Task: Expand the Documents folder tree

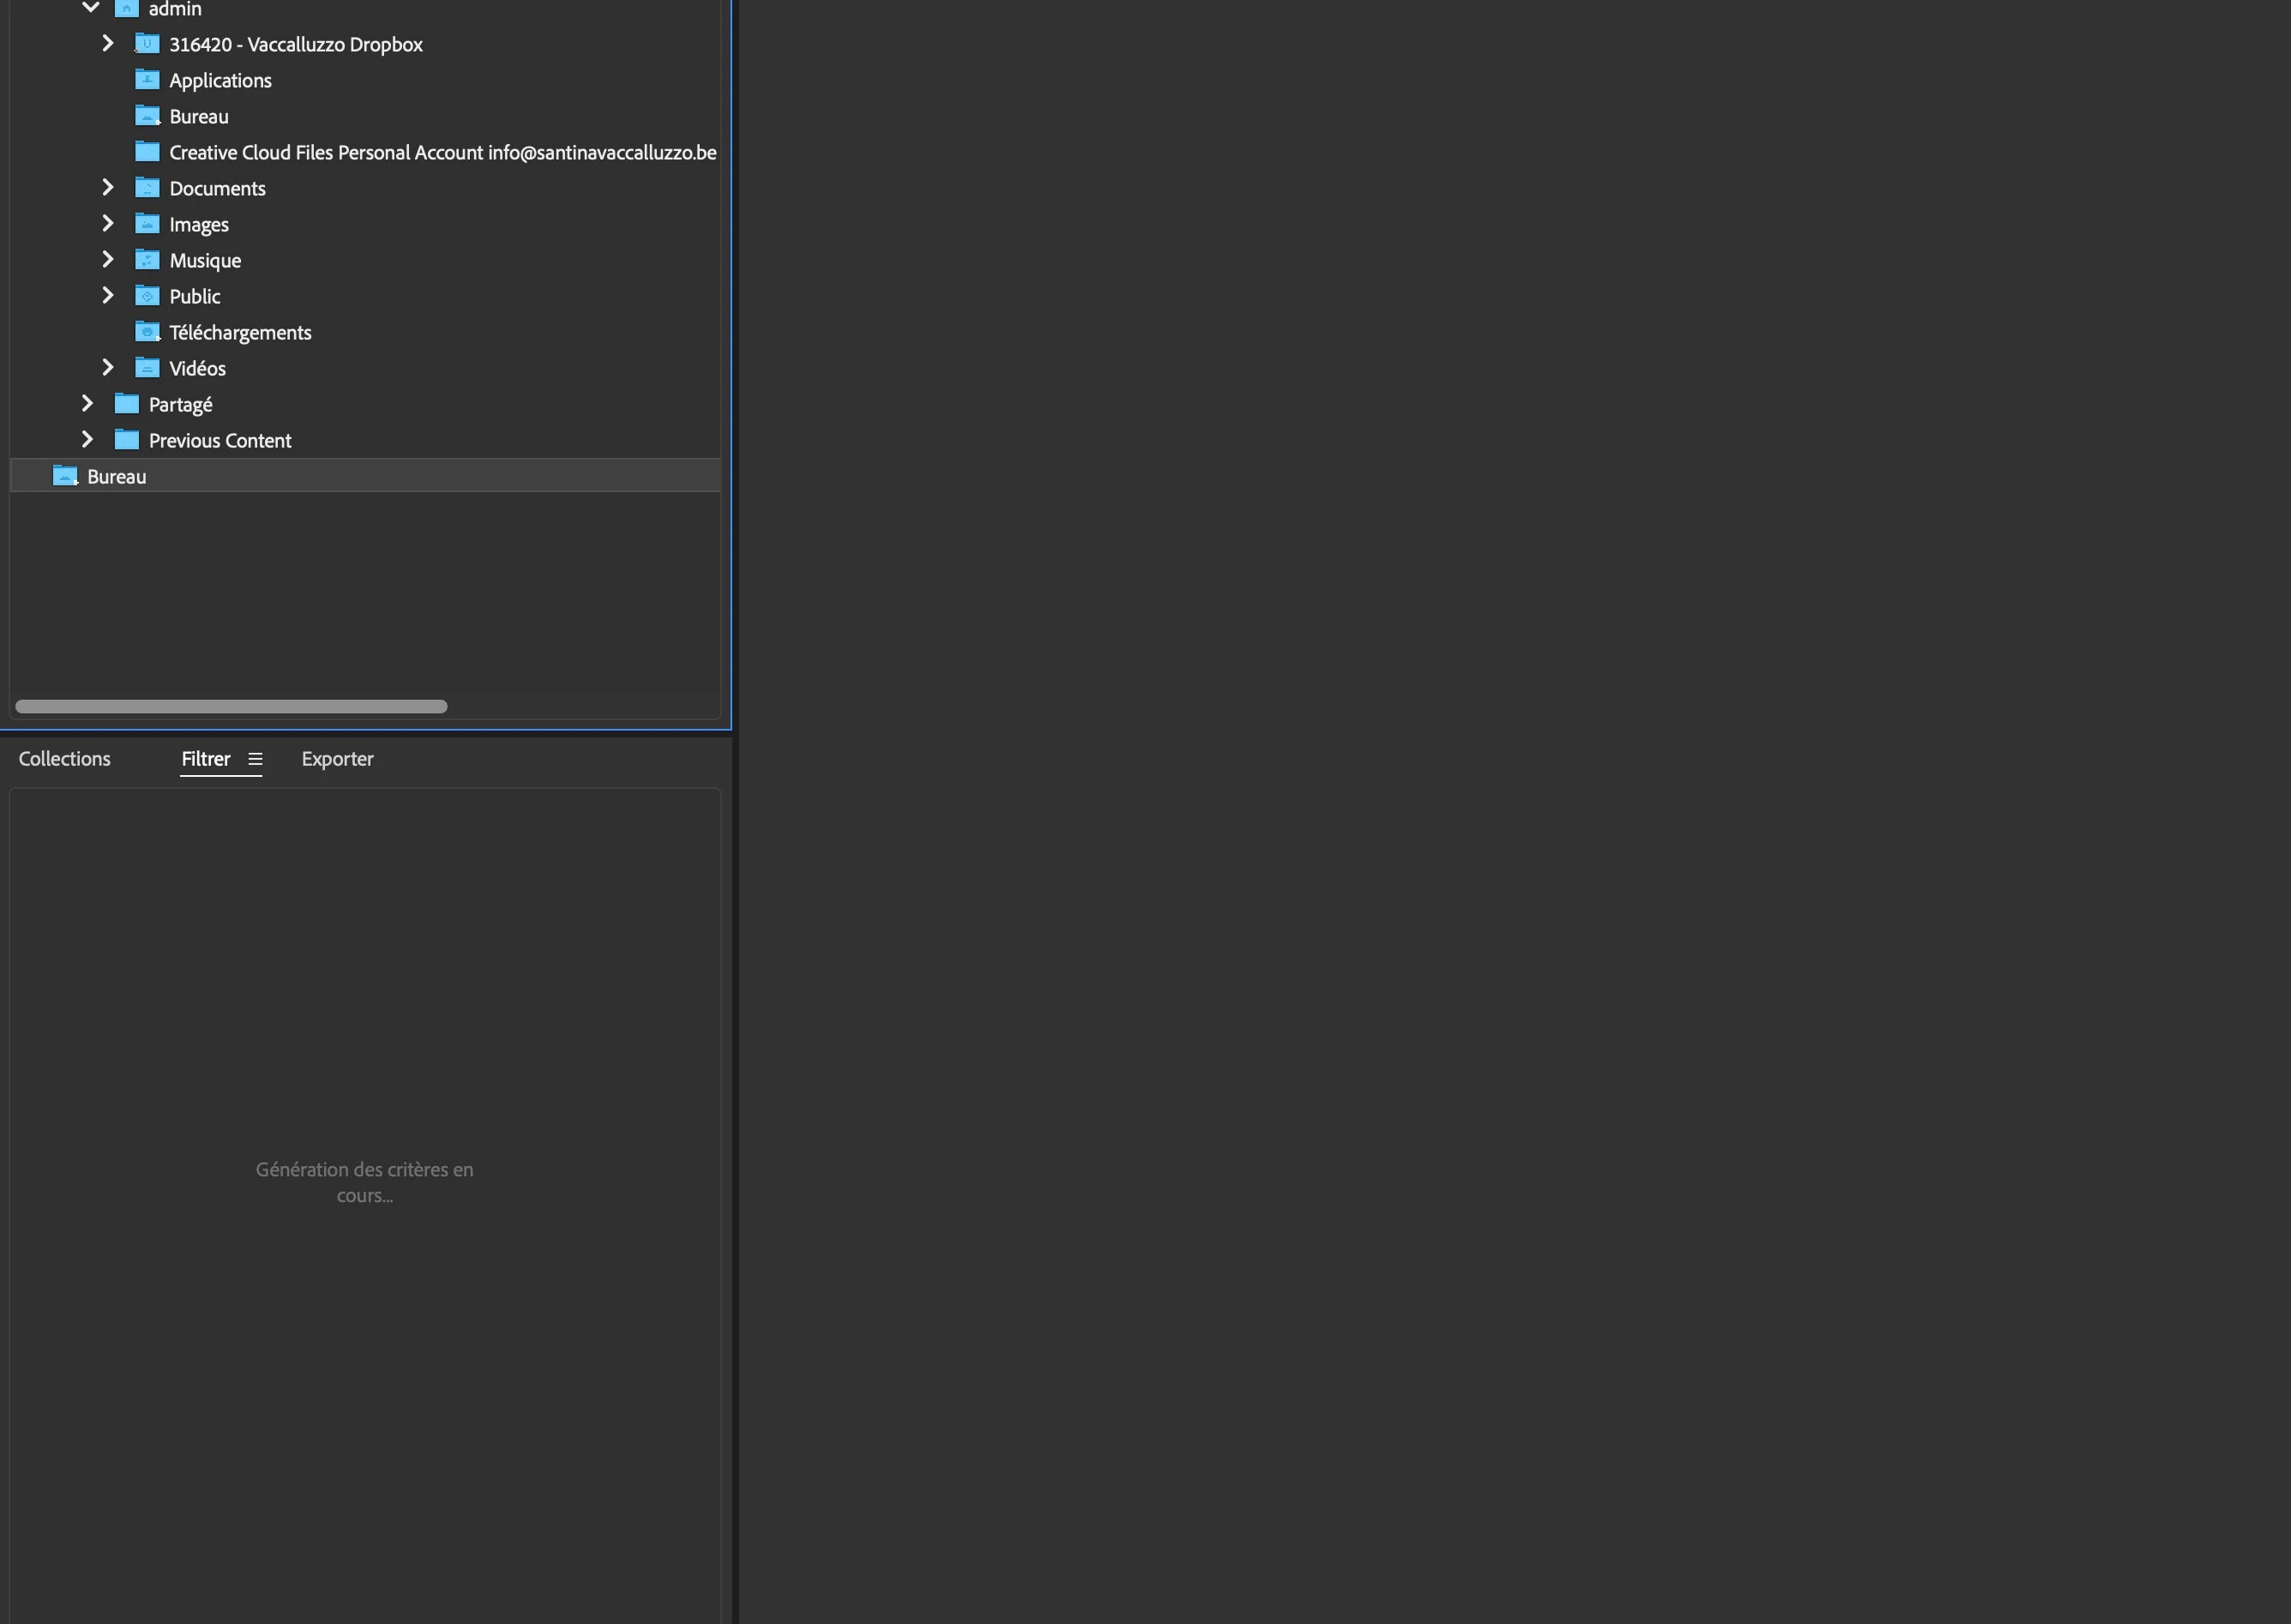Action: click(x=108, y=188)
